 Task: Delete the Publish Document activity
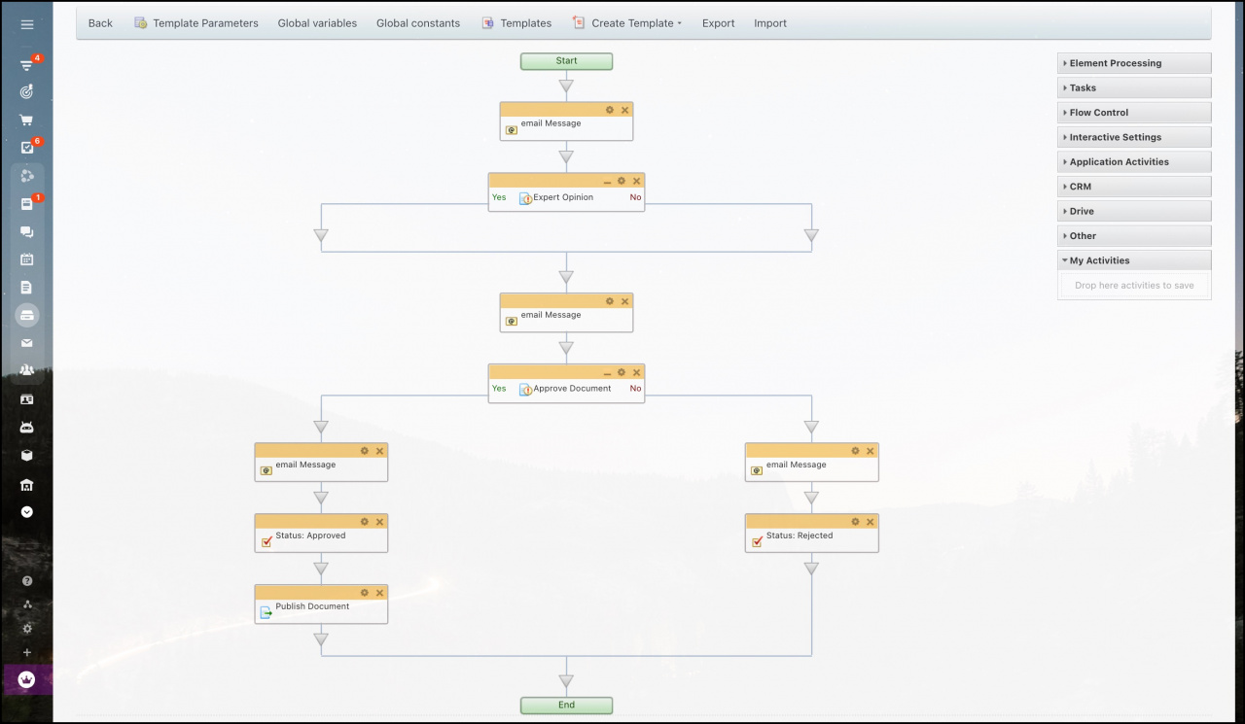380,593
